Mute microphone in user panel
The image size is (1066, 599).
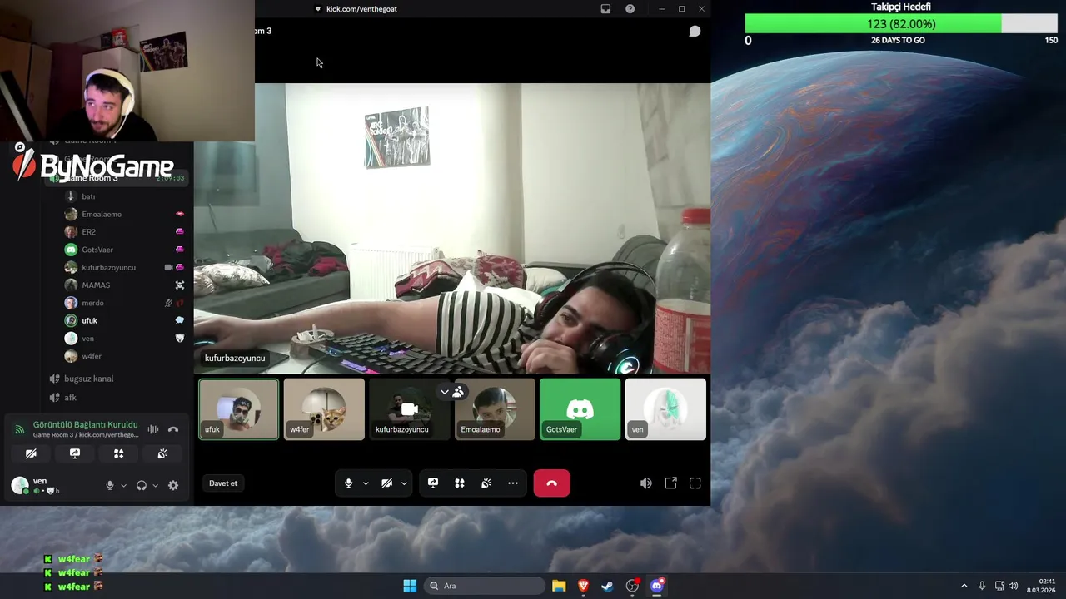[x=109, y=486]
